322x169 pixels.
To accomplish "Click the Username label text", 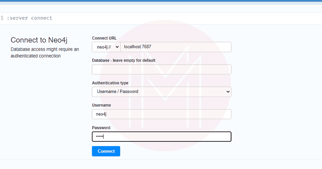I will (x=101, y=105).
